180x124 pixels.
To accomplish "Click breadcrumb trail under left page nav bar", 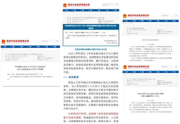I will (7, 49).
